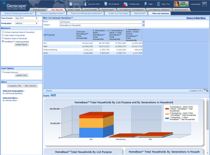Open the top-row BehaviorLink tab

[x=181, y=10]
